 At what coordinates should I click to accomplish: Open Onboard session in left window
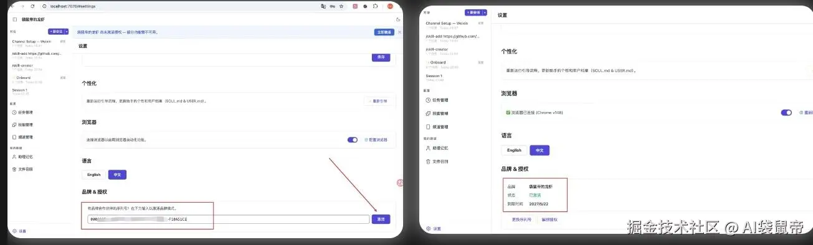click(39, 79)
